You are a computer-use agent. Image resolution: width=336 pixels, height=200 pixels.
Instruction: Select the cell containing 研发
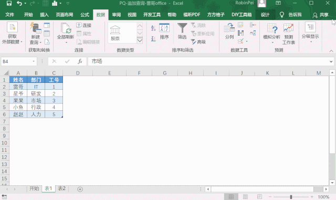pyautogui.click(x=36, y=93)
